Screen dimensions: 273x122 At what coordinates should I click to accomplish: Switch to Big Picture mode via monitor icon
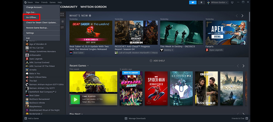[x=232, y=2]
